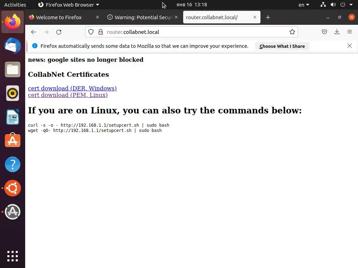Select the router.collabnet.local tab
Viewport: 358px width, 268px height.
[x=222, y=17]
